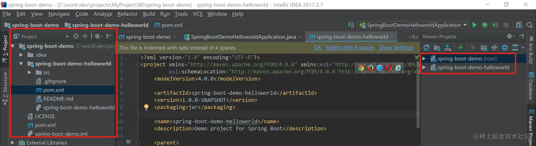Open Search Everywhere magnifier icon

tap(530, 25)
